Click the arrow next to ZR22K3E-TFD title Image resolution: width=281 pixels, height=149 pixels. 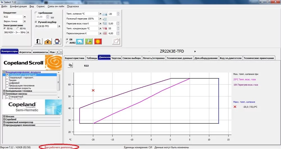[x=195, y=51]
